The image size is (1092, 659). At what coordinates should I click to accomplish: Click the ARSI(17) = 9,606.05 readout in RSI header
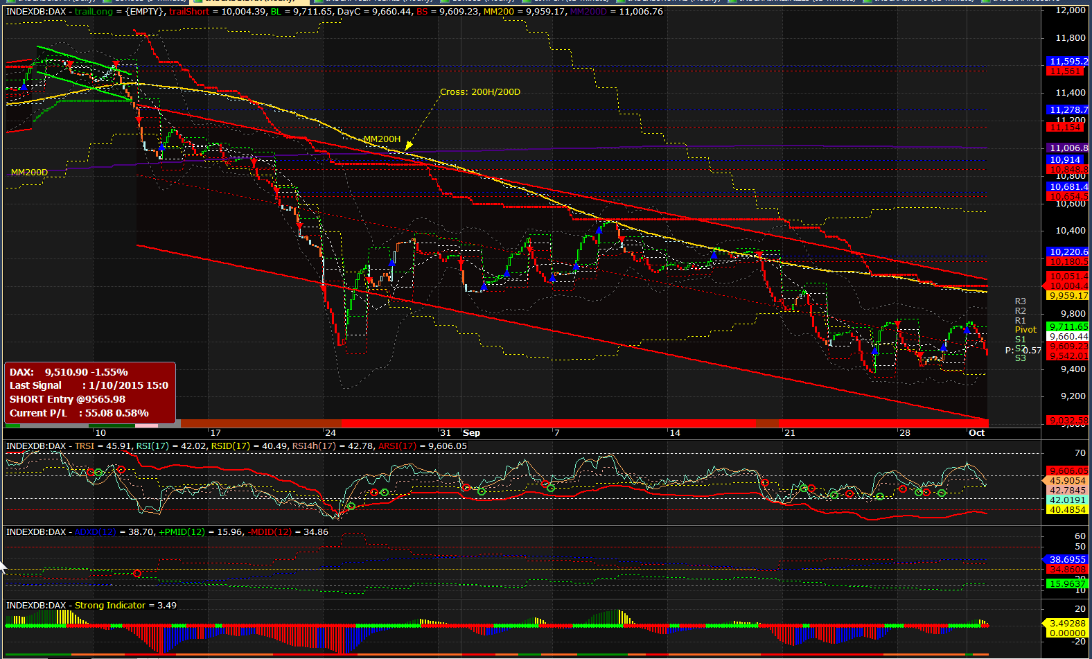point(423,446)
